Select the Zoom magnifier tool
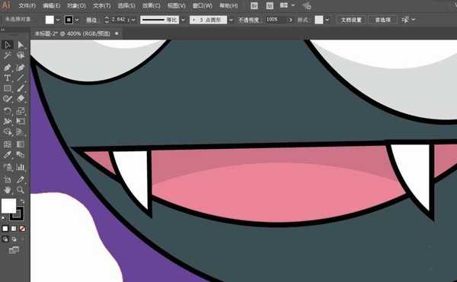Viewport: 457px width, 282px height. point(21,190)
